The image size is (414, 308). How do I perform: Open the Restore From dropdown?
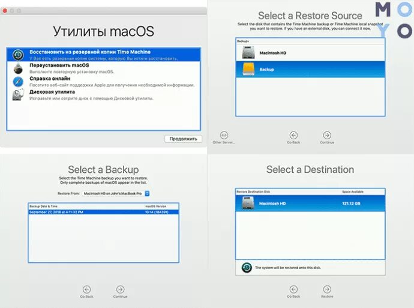point(116,193)
